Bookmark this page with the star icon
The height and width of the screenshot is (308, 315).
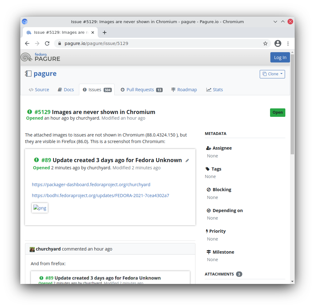click(265, 43)
